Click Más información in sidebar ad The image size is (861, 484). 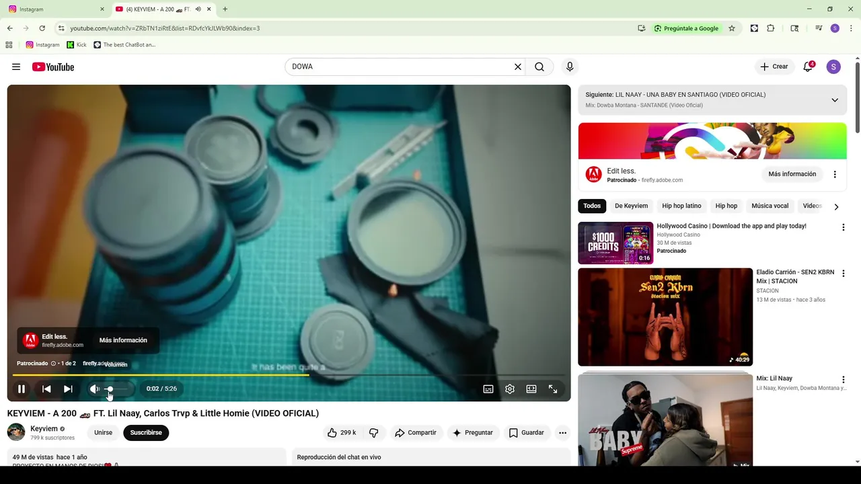click(x=792, y=174)
